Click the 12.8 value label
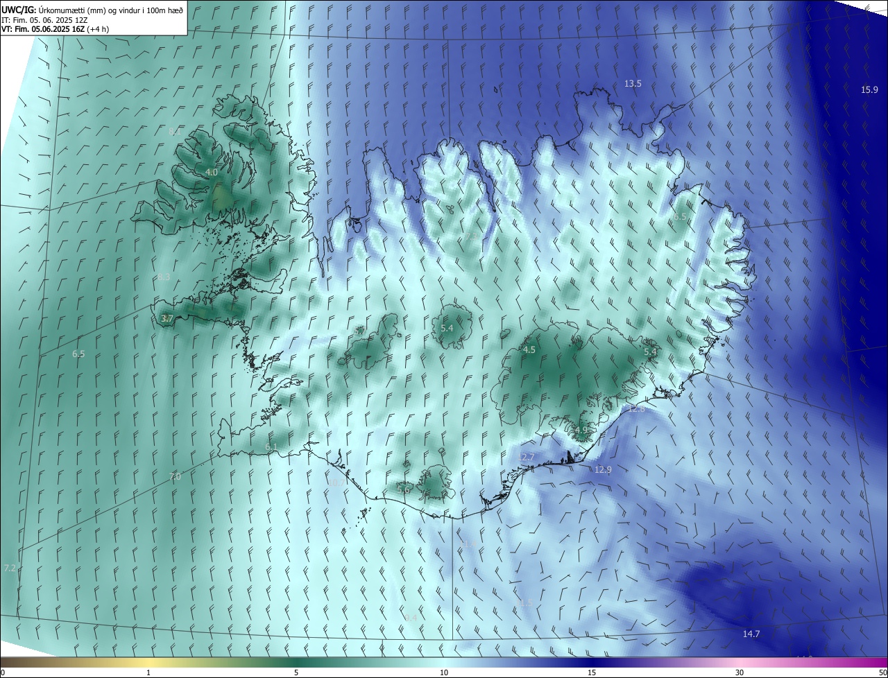The width and height of the screenshot is (888, 678). (636, 409)
